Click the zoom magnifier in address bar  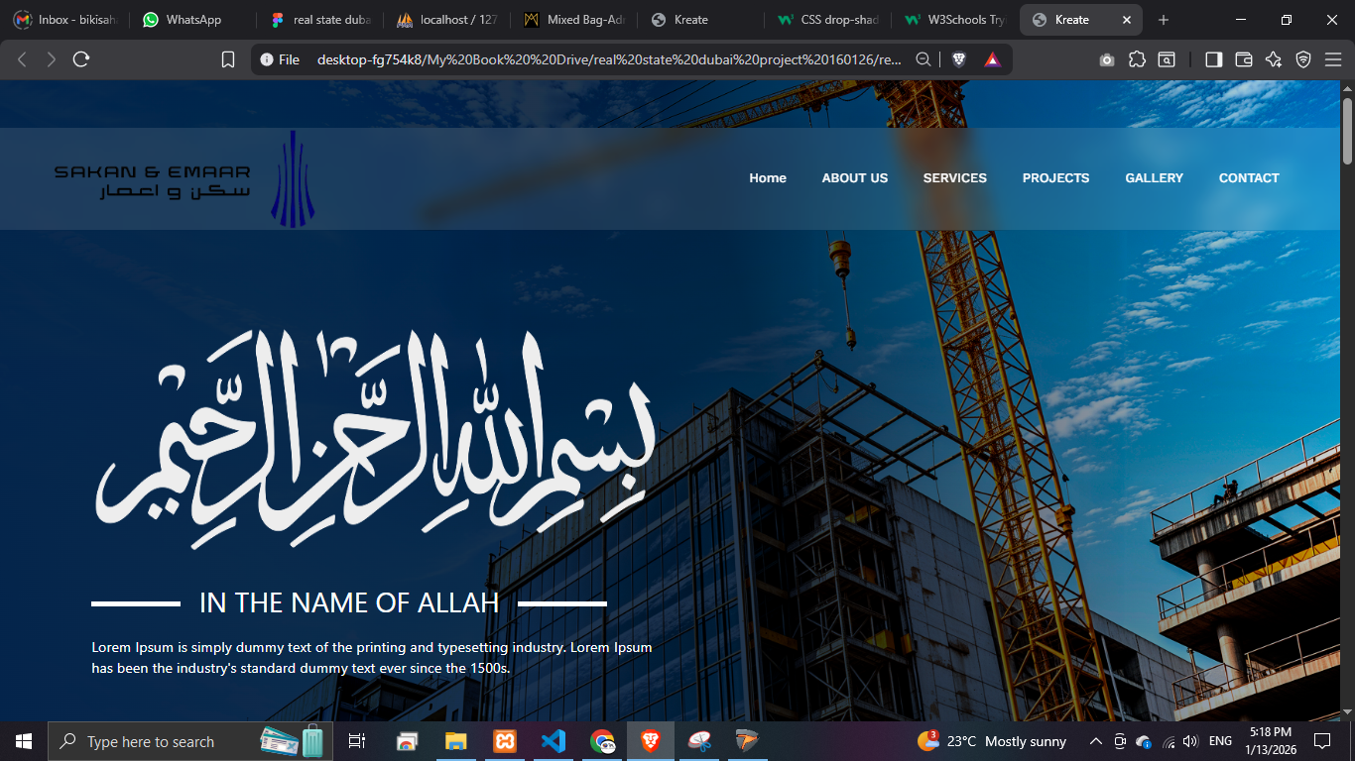(923, 59)
